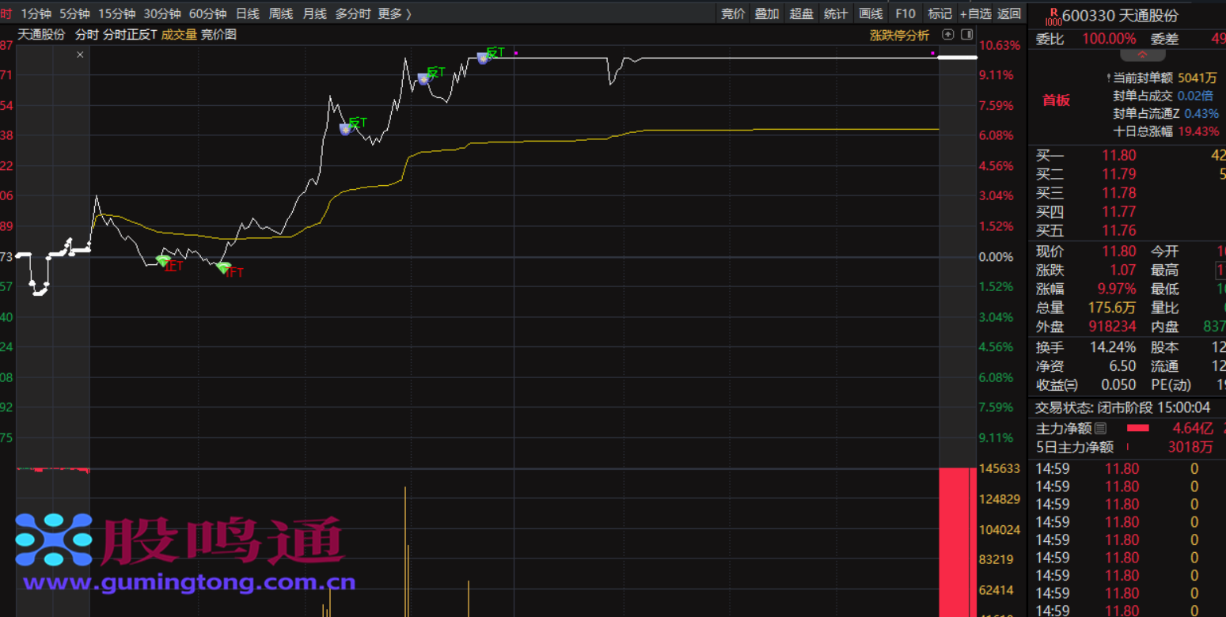This screenshot has width=1226, height=617.
Task: Click the 主力净额 details list icon
Action: coord(1101,428)
